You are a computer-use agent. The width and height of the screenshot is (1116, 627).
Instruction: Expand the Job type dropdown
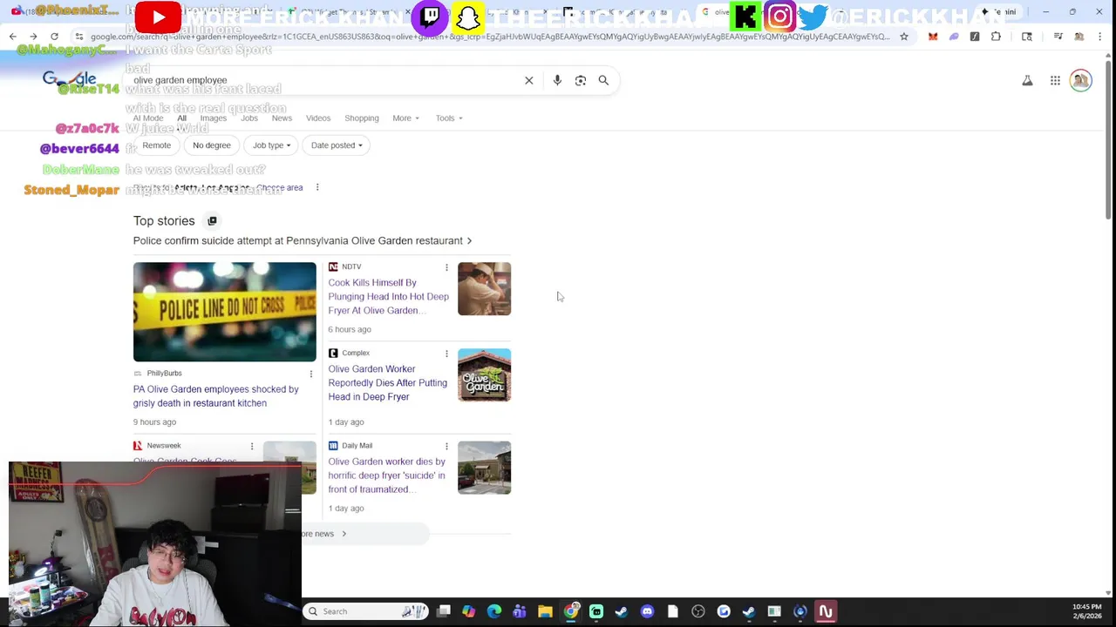271,145
